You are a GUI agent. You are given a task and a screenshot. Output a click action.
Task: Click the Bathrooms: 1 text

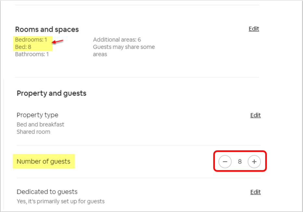click(x=32, y=54)
